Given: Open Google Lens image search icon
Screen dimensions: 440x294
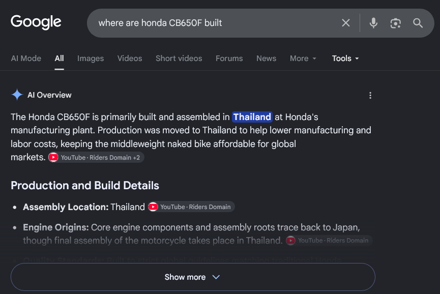Looking at the screenshot, I should click(395, 23).
